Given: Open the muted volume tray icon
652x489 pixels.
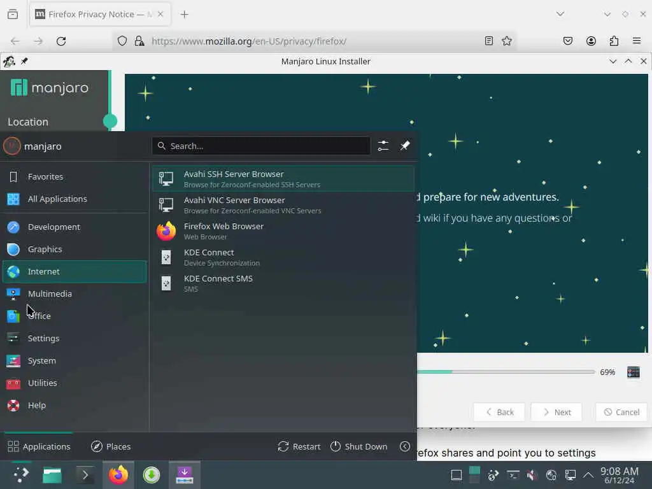Looking at the screenshot, I should click(x=532, y=475).
